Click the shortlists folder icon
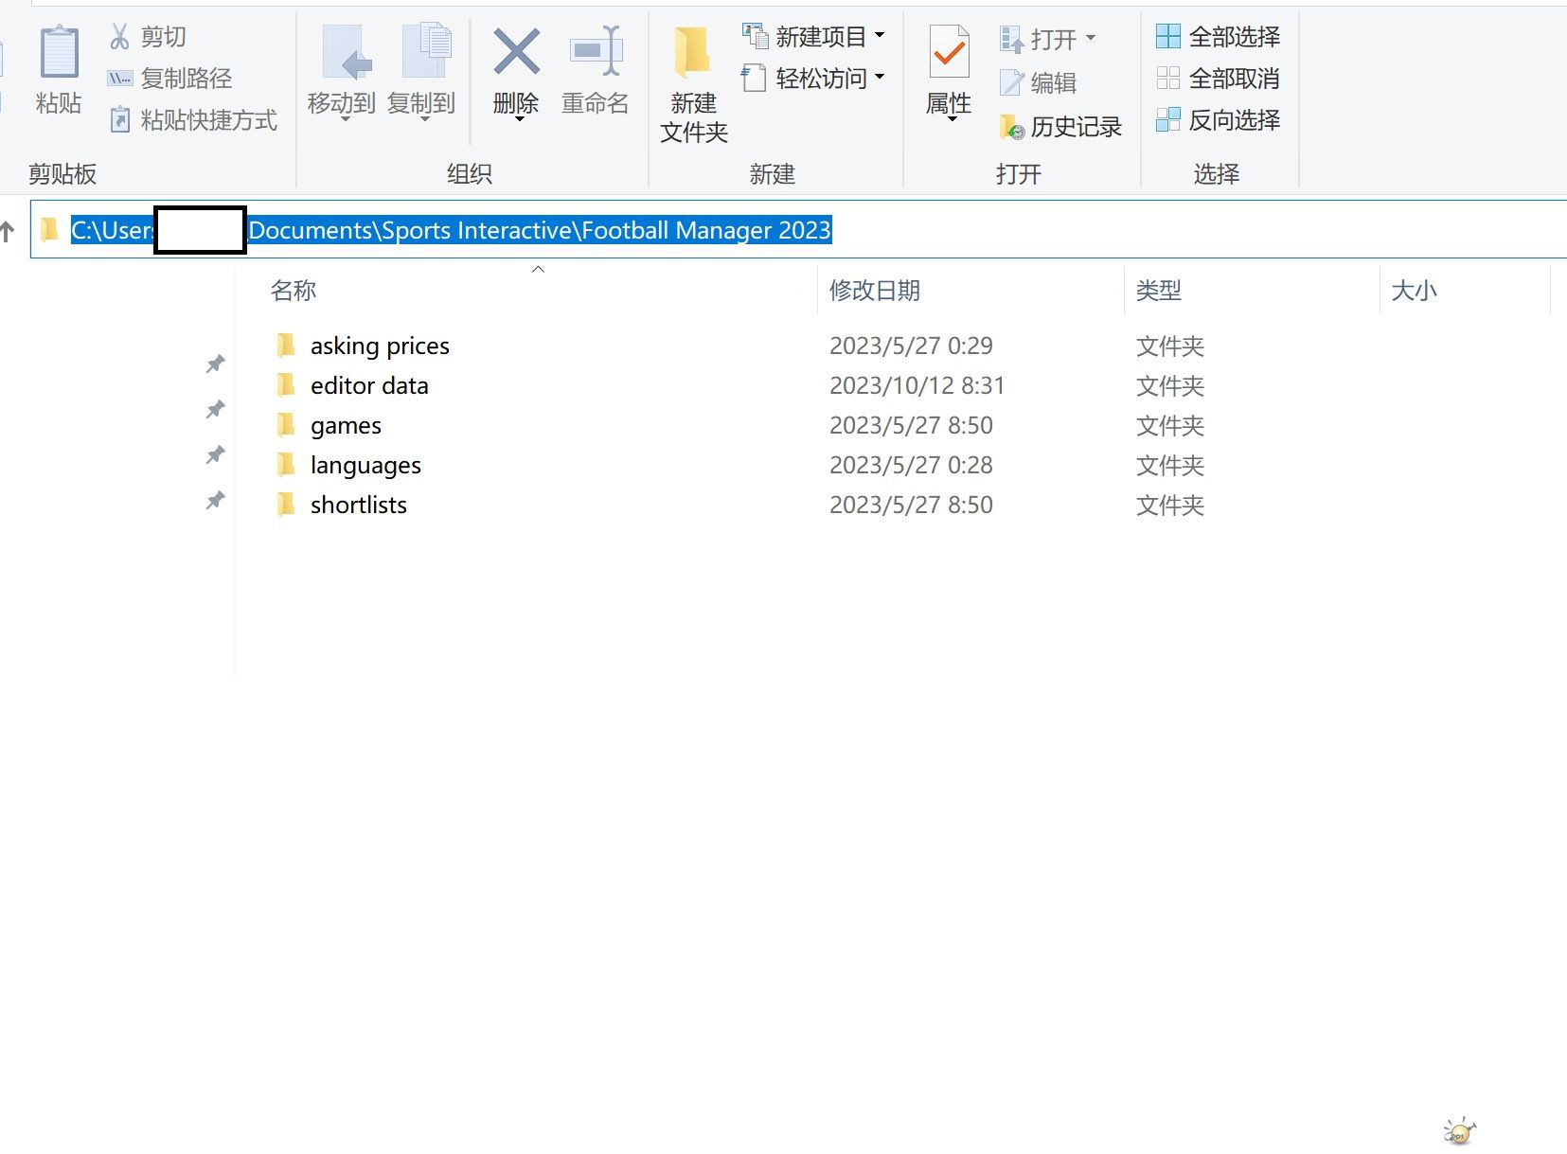This screenshot has height=1154, width=1567. (x=286, y=505)
